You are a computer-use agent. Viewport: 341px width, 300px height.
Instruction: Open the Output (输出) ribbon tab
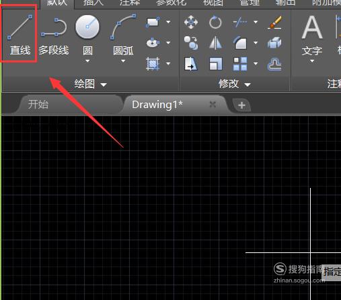point(285,3)
